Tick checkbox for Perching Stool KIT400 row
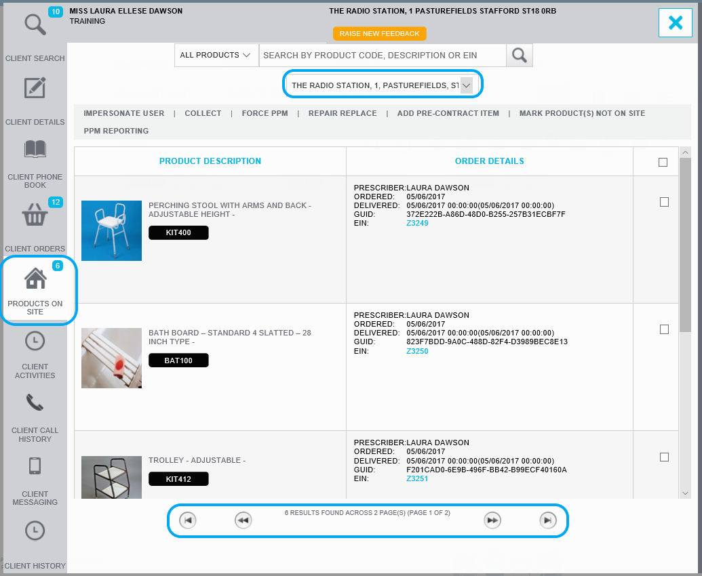Viewport: 702px width, 576px height. 665,202
